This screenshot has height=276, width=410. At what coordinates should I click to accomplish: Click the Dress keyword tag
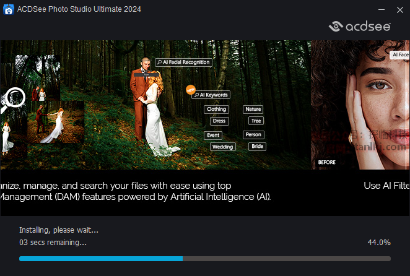click(219, 121)
